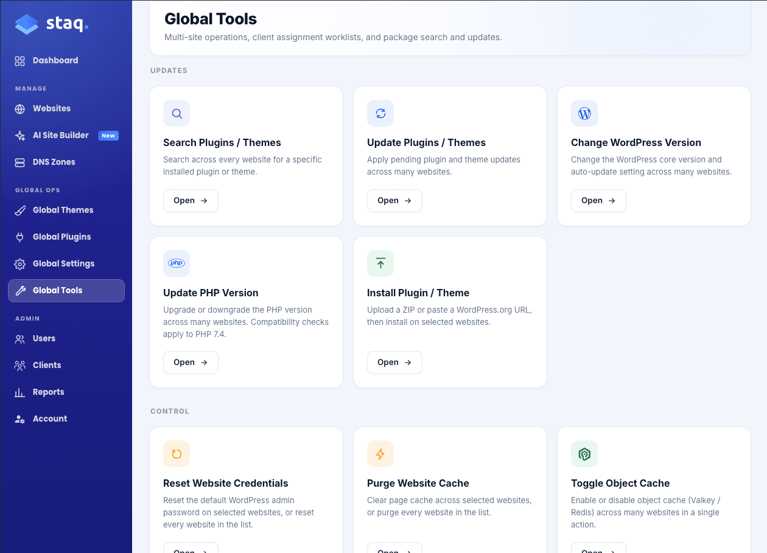Click the Account user-gear icon
The height and width of the screenshot is (553, 767).
click(20, 419)
